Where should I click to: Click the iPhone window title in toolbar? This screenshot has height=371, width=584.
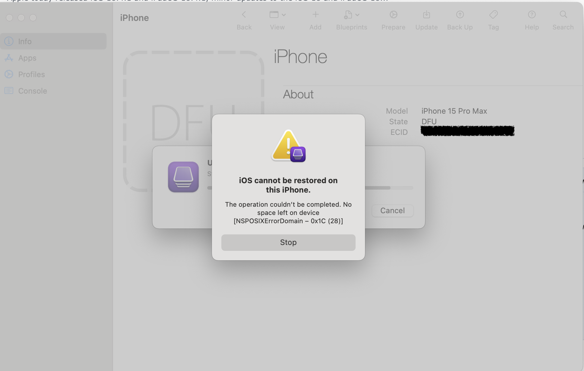pyautogui.click(x=134, y=18)
